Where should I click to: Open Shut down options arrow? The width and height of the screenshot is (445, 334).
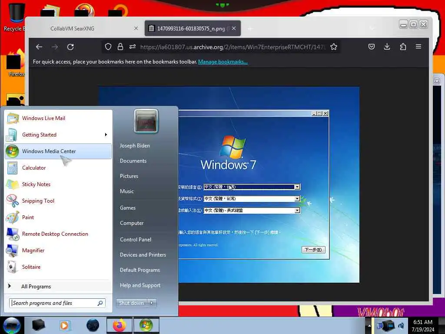(x=152, y=303)
